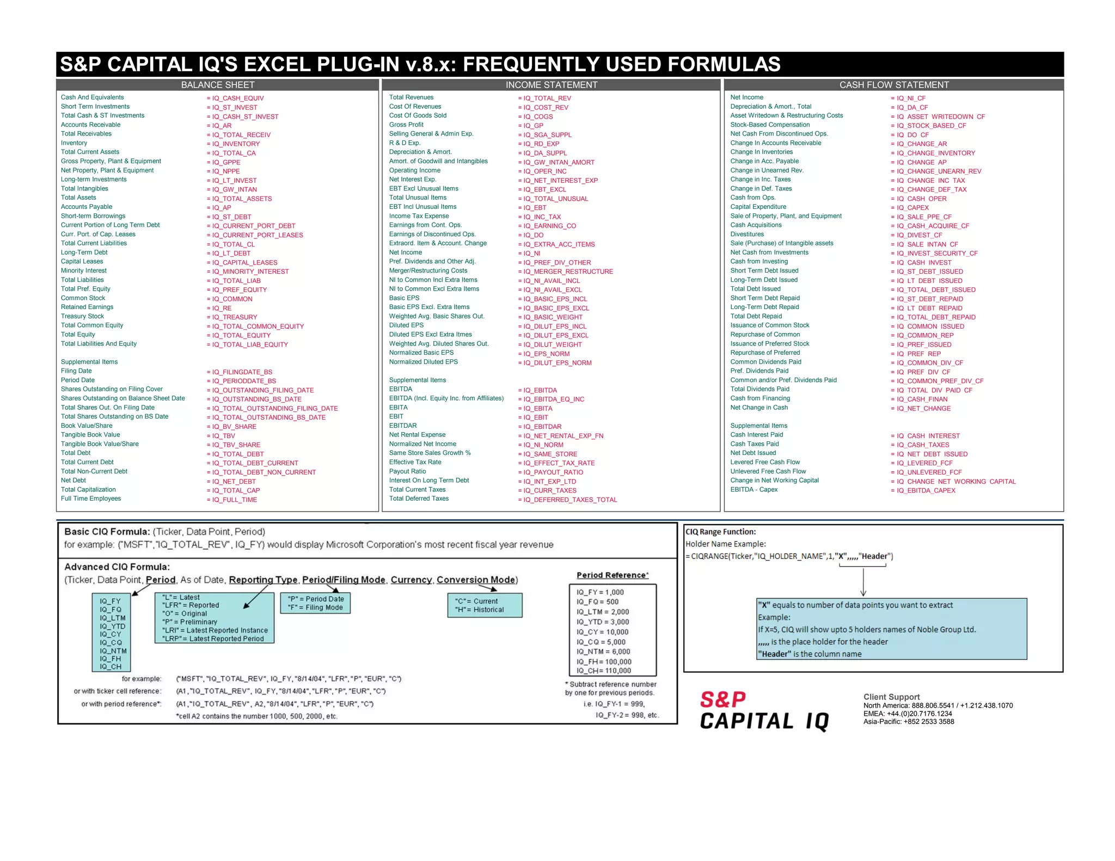Click the Basic CIQ Formula heading
The width and height of the screenshot is (1115, 861).
(x=107, y=532)
